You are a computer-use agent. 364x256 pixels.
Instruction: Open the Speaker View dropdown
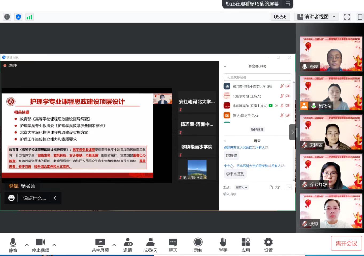point(316,17)
